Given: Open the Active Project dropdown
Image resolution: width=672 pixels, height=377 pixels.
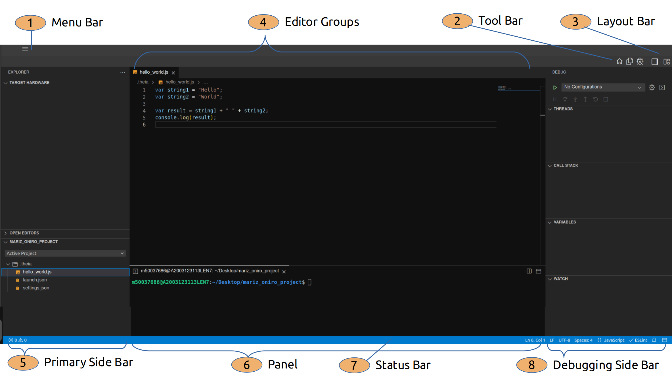Looking at the screenshot, I should pos(65,253).
